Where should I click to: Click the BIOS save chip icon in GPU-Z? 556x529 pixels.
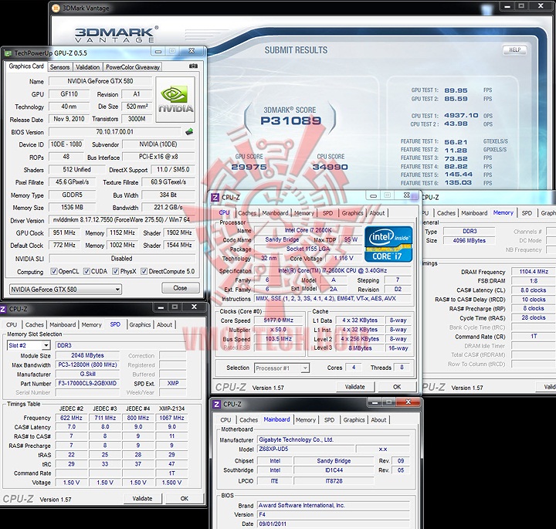[189, 132]
